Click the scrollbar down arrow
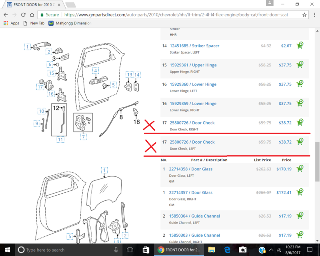This screenshot has height=256, width=320. click(x=317, y=241)
